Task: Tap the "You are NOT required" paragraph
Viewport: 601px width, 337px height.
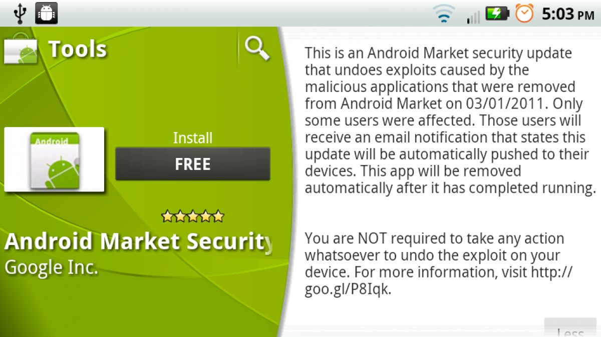Action: pos(439,264)
